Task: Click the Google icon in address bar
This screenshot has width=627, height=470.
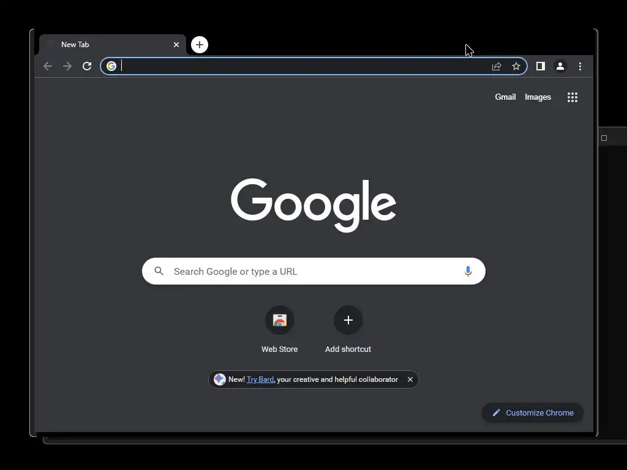Action: pyautogui.click(x=111, y=66)
